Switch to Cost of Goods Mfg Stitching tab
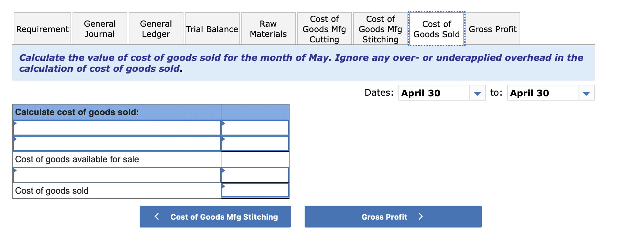This screenshot has width=638, height=248. 380,29
